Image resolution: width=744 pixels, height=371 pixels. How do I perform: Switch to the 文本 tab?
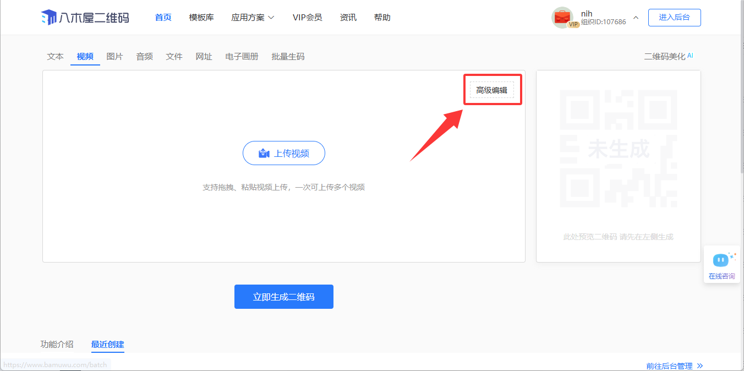55,56
